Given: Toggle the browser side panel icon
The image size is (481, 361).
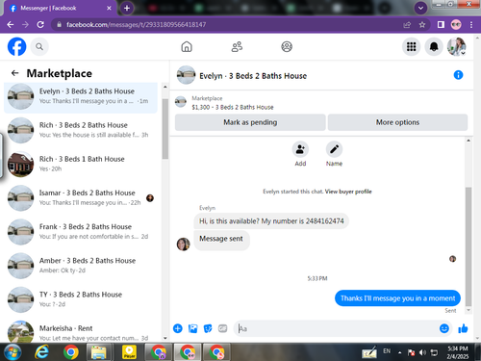Looking at the screenshot, I should point(441,25).
